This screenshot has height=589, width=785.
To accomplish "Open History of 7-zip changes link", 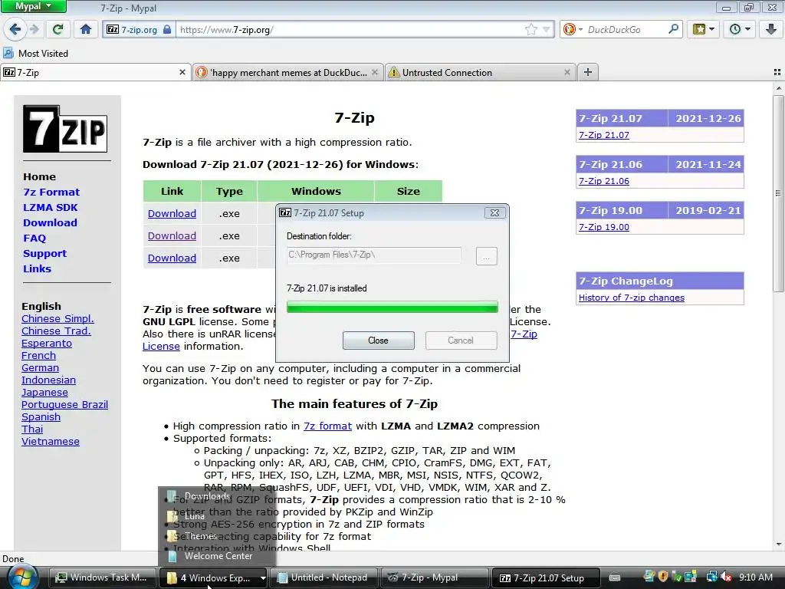I will 632,298.
